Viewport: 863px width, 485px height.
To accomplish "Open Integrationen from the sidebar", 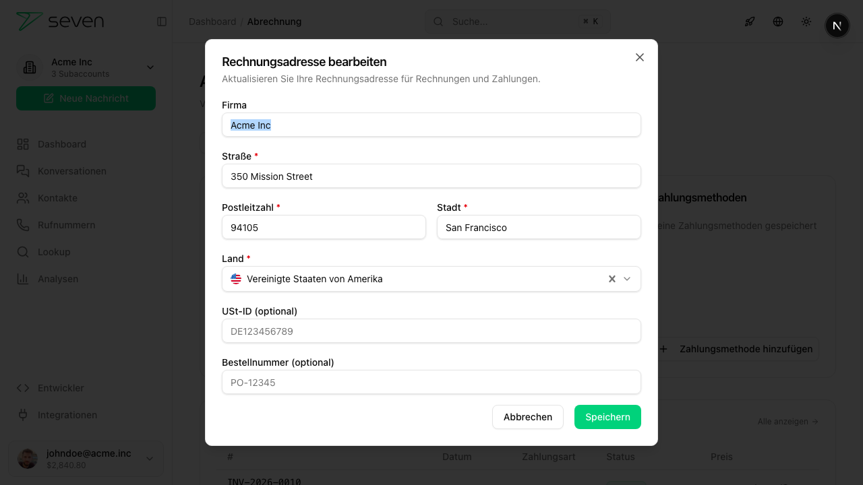I will (68, 415).
